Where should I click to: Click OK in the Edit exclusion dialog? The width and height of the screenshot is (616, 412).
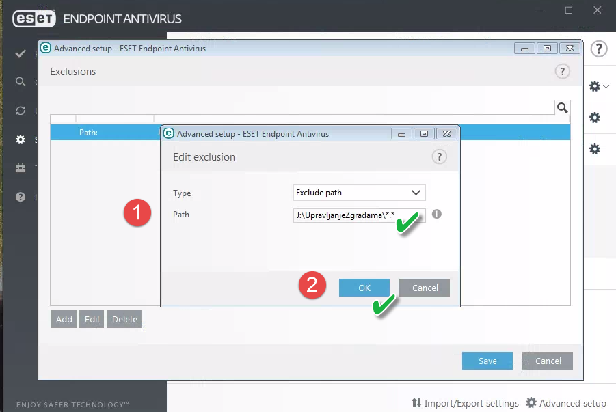click(x=364, y=288)
